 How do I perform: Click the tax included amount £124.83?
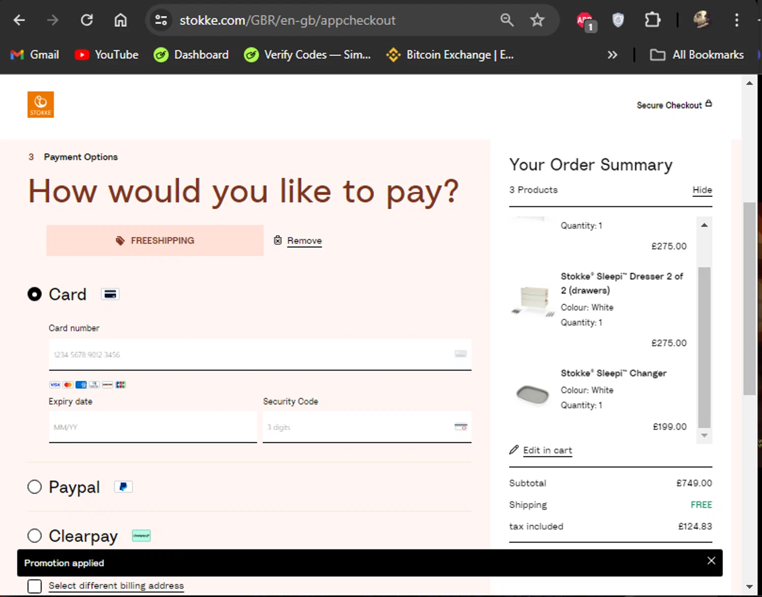click(x=695, y=527)
